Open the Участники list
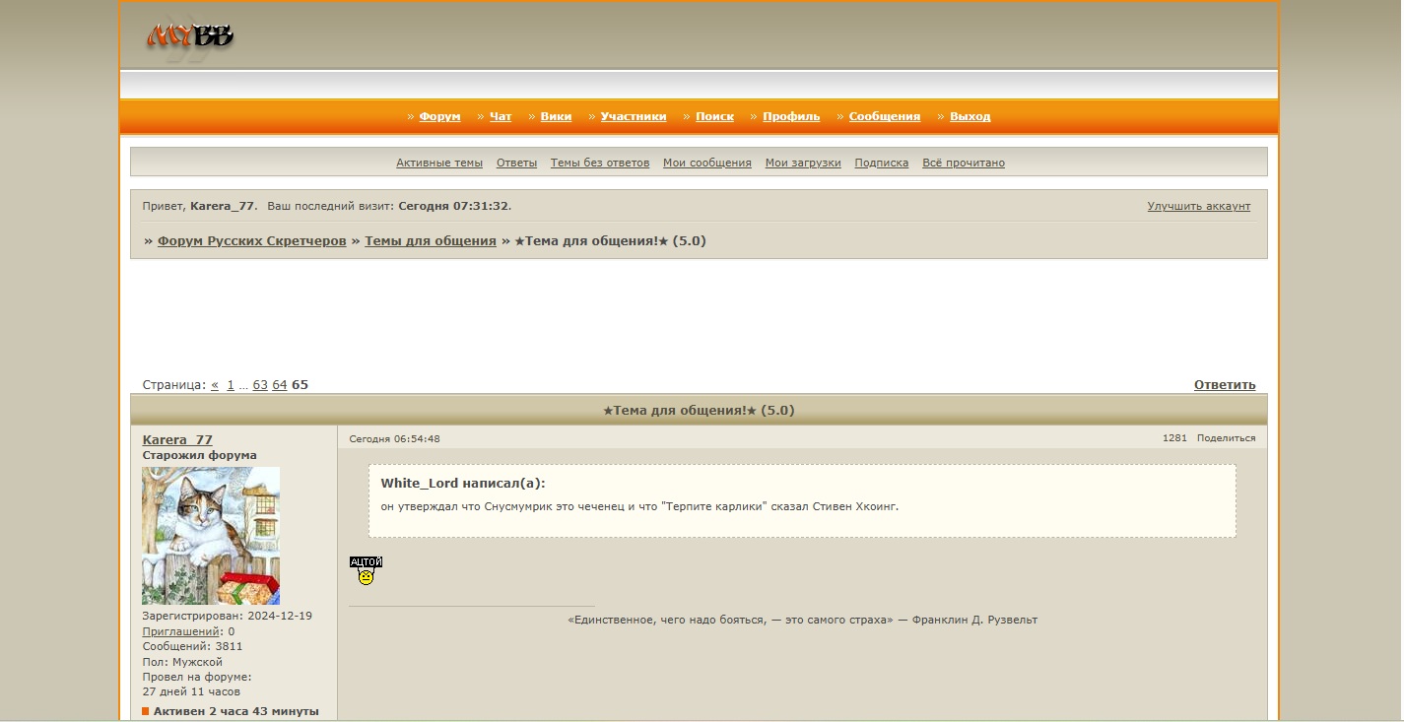Screen dimensions: 1404x722 (633, 116)
